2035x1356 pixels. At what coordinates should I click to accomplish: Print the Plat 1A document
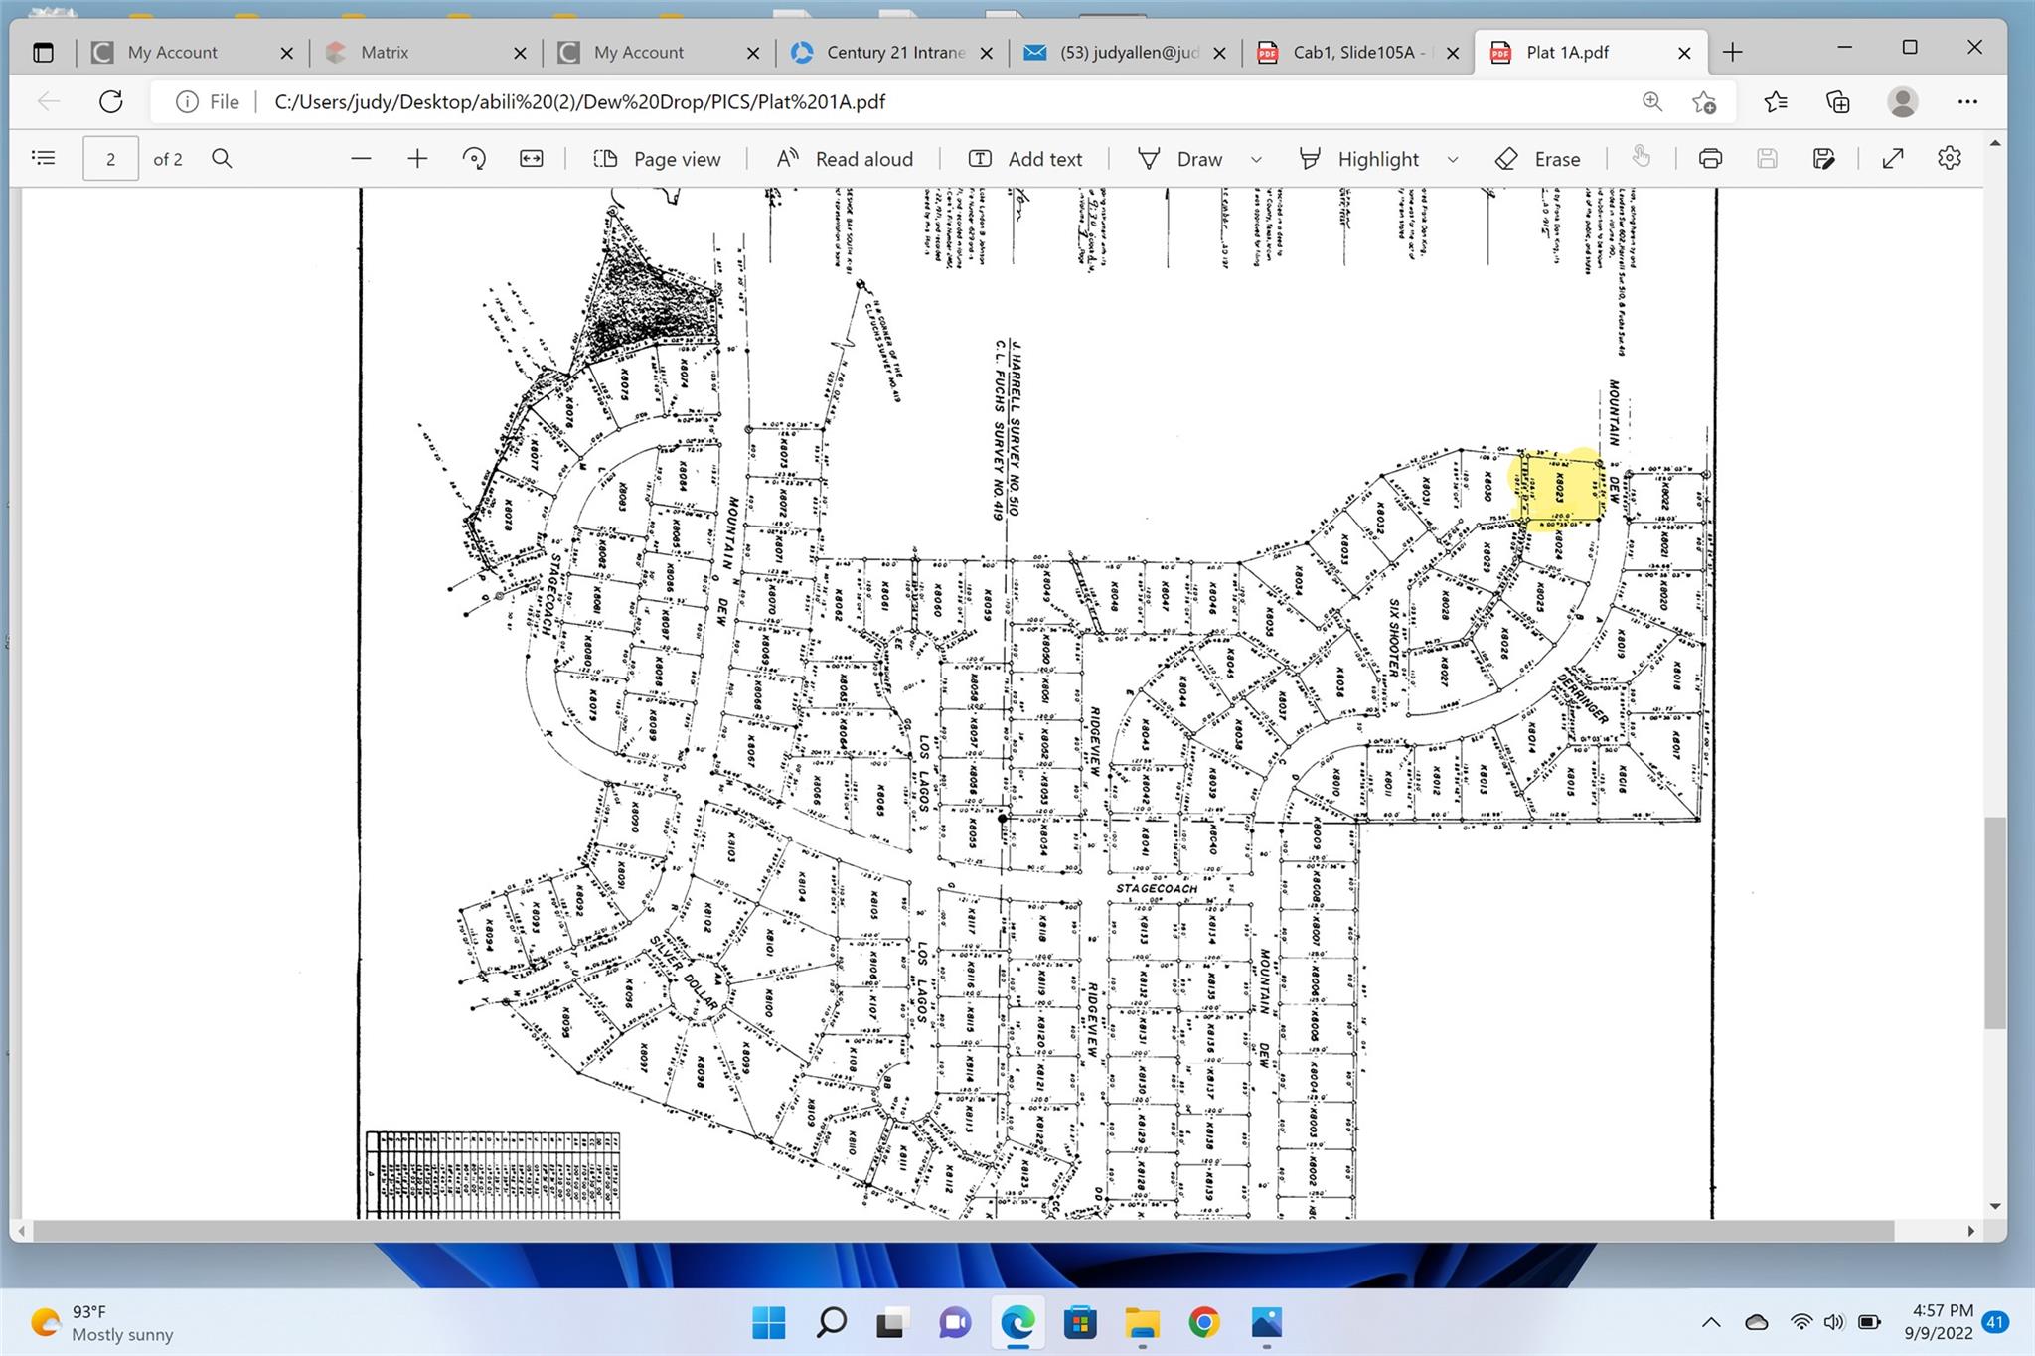pos(1710,158)
